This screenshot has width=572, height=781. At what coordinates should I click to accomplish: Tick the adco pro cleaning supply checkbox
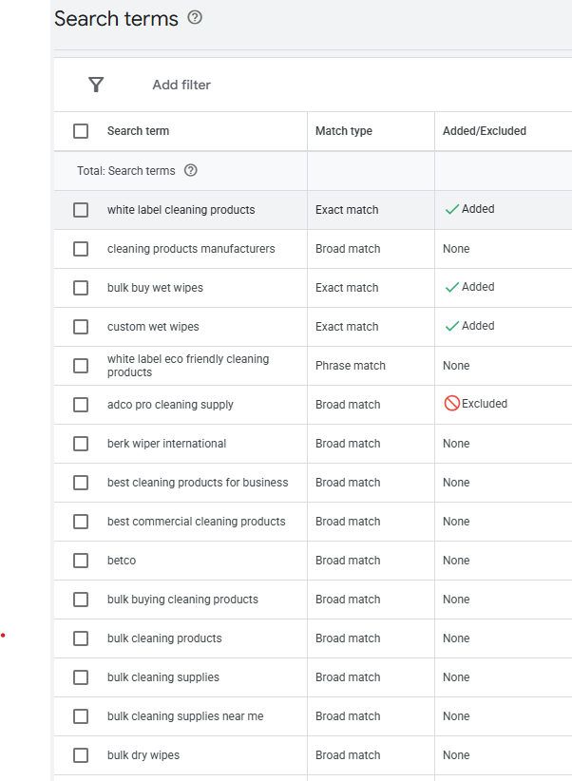point(81,405)
